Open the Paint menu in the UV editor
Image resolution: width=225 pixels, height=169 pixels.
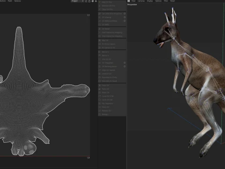click(10, 1)
